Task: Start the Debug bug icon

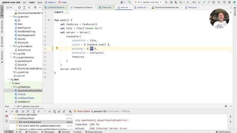Action: click(171, 2)
